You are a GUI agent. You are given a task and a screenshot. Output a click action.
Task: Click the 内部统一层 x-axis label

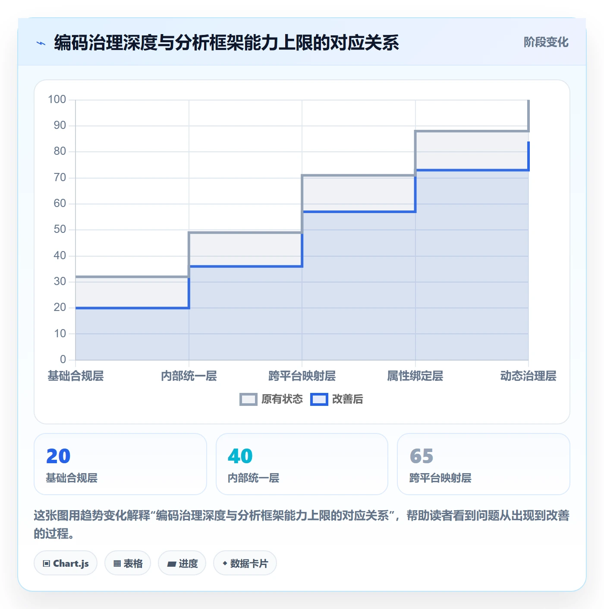click(189, 376)
